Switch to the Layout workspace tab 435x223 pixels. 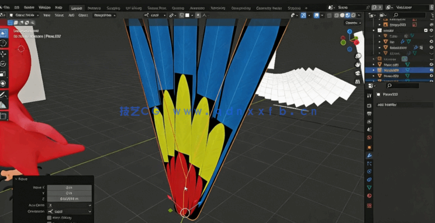point(76,8)
